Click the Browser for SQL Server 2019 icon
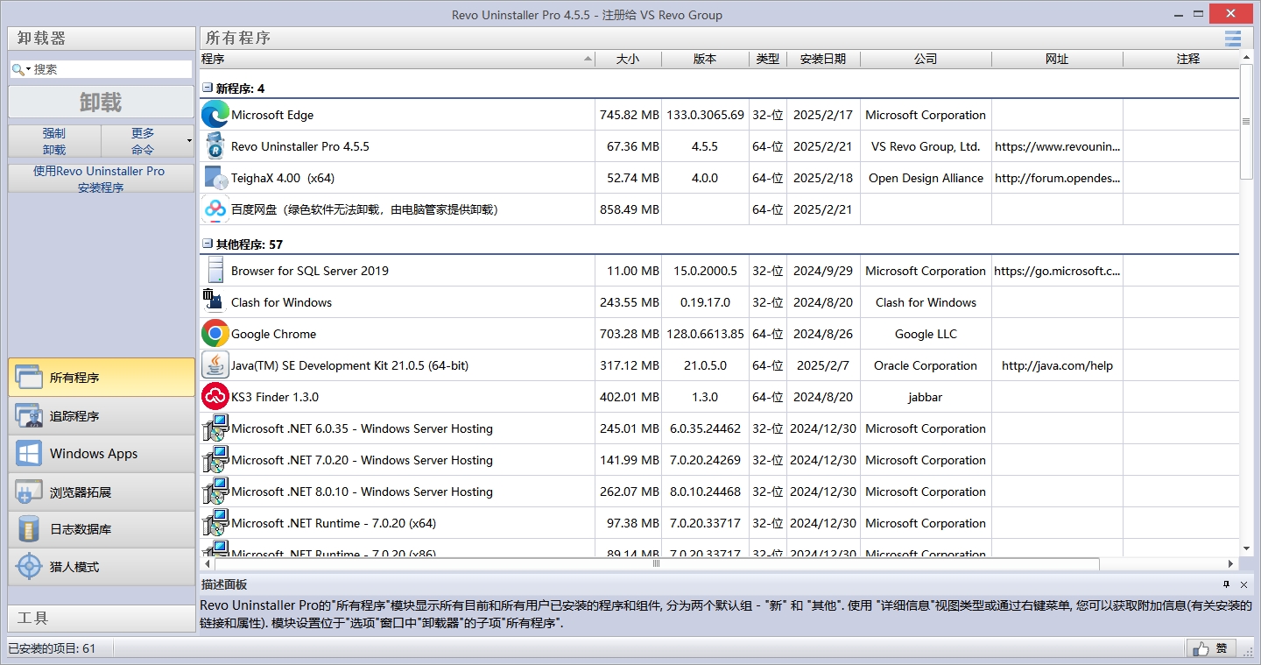 [215, 271]
